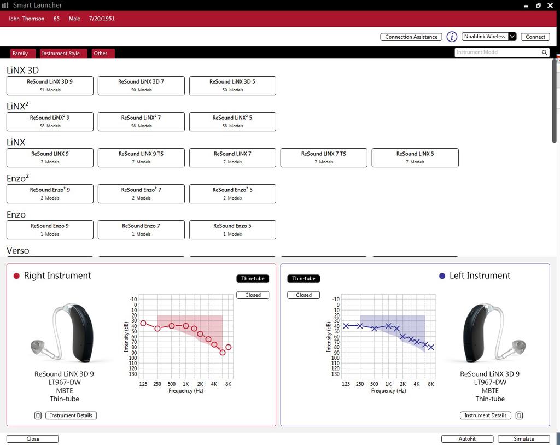The image size is (560, 445).
Task: Click the Left Instrument title
Action: [480, 276]
